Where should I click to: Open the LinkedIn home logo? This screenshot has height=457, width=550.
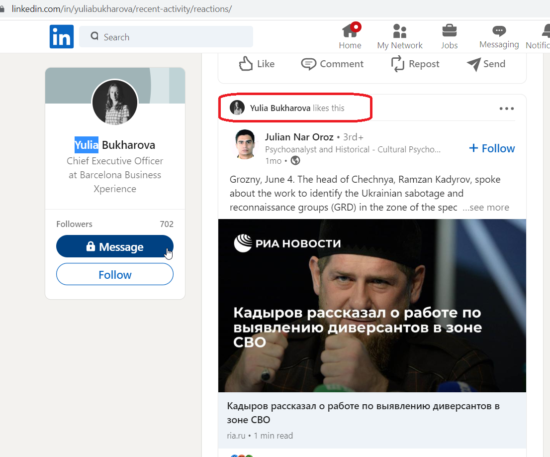(x=61, y=36)
